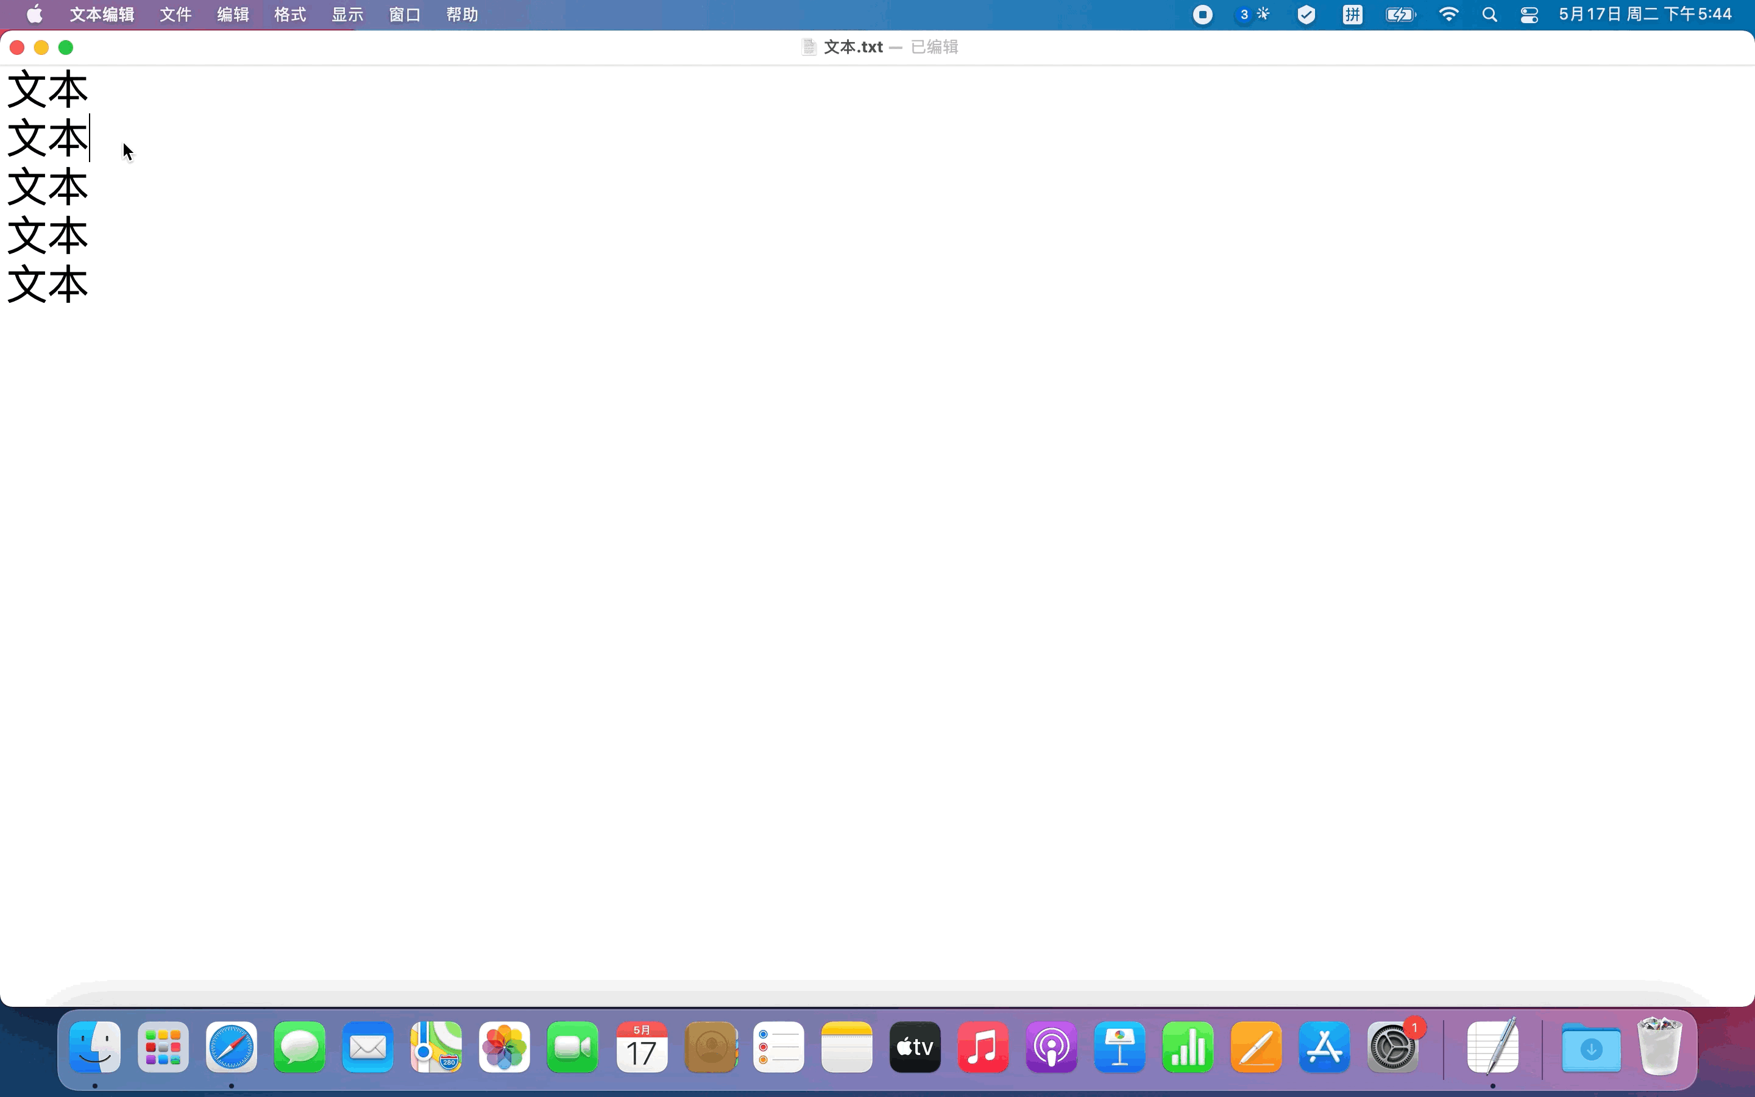Click the date and time display

click(1645, 15)
